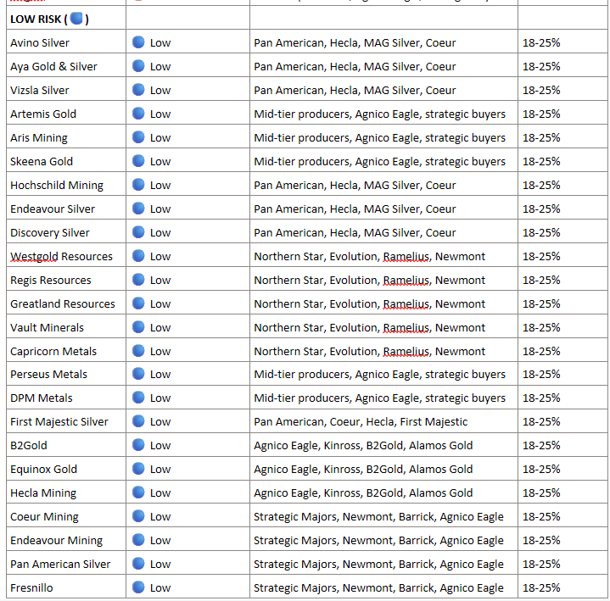Image resolution: width=610 pixels, height=601 pixels.
Task: Click the company name Aris Mining
Action: 39,137
